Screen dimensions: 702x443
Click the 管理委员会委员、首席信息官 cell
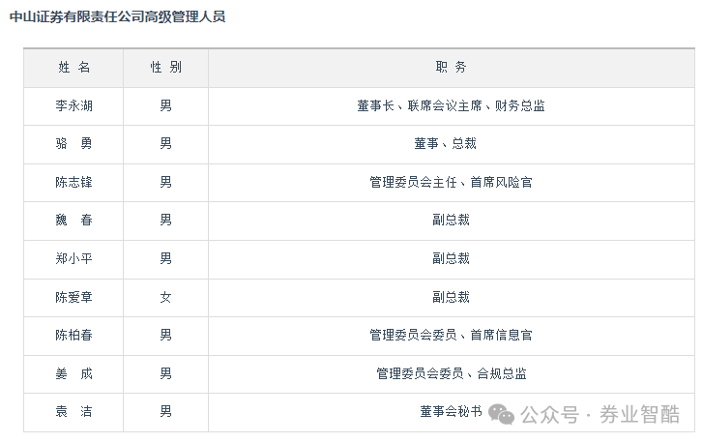451,335
